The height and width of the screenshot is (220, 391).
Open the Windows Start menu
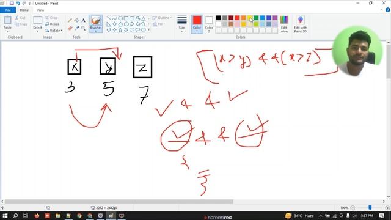[5, 216]
